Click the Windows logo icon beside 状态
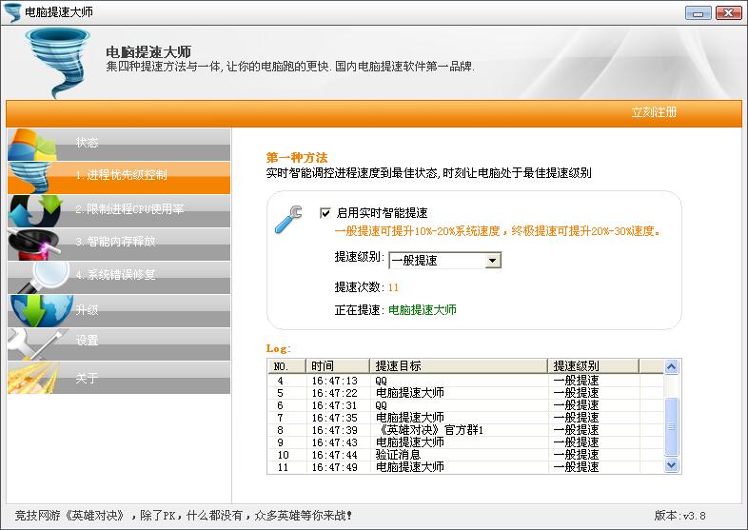748x530 pixels. point(32,145)
